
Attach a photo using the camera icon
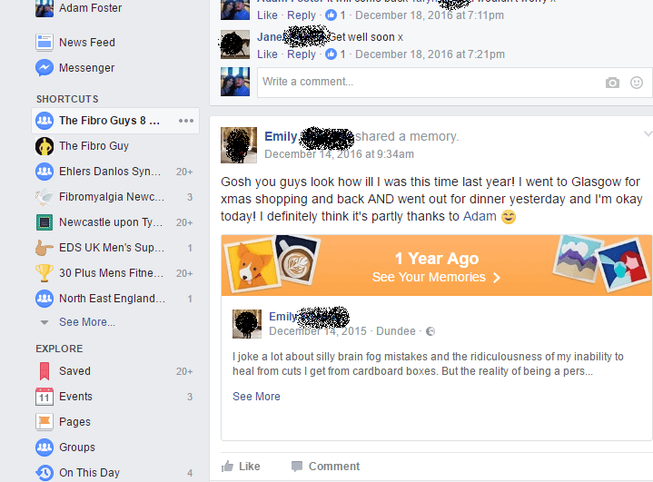pyautogui.click(x=612, y=83)
